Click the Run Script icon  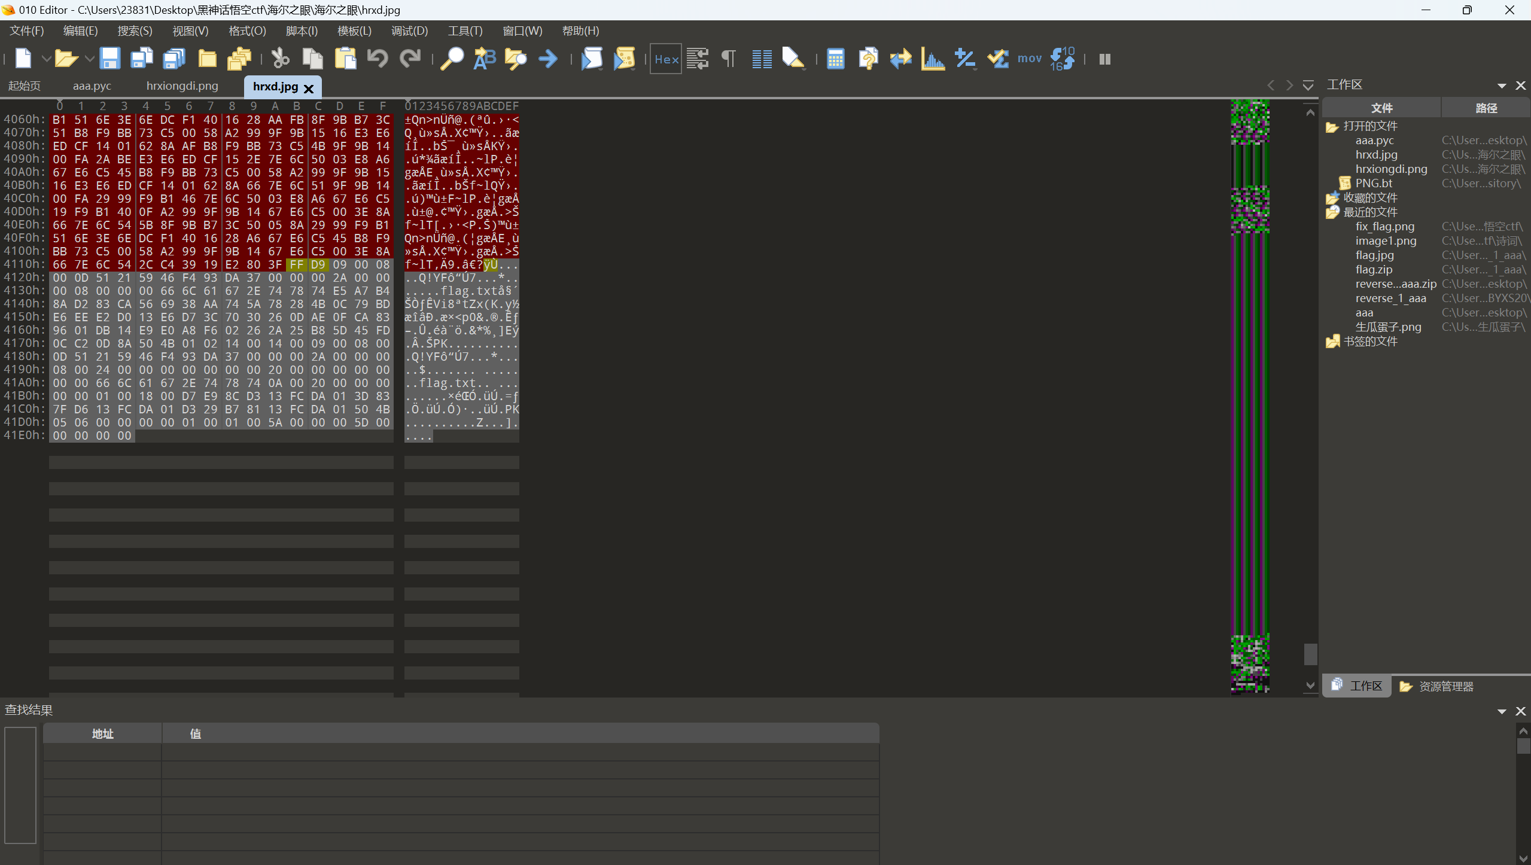(592, 59)
